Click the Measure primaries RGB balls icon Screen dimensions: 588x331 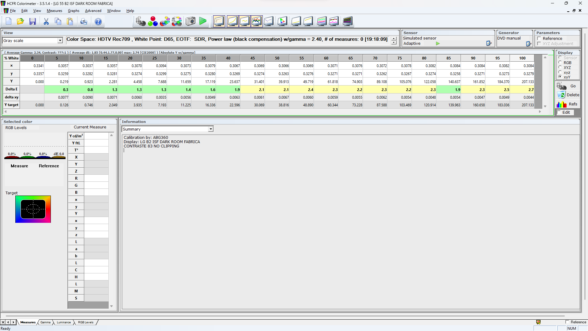153,21
